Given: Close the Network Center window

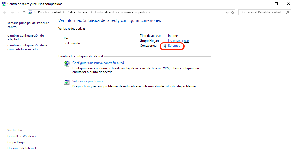Looking at the screenshot, I should click(288, 4).
